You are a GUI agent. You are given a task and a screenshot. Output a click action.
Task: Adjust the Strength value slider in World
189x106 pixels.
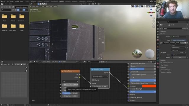tap(180, 57)
